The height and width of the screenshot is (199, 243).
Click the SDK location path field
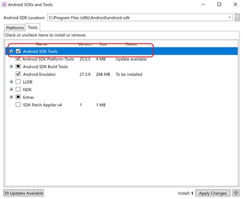coord(140,17)
